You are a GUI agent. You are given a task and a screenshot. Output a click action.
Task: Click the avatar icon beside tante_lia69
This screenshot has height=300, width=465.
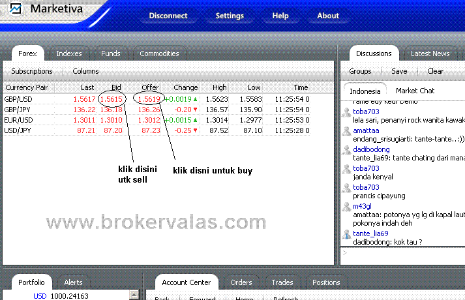tap(346, 233)
